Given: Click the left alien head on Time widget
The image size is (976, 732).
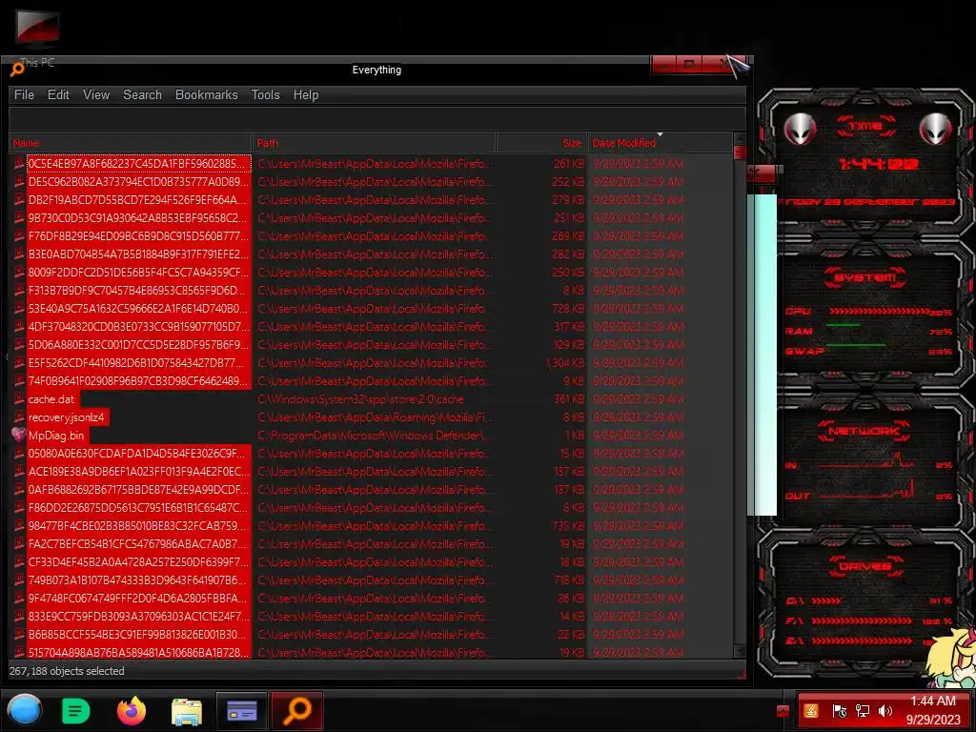Looking at the screenshot, I should [x=799, y=129].
